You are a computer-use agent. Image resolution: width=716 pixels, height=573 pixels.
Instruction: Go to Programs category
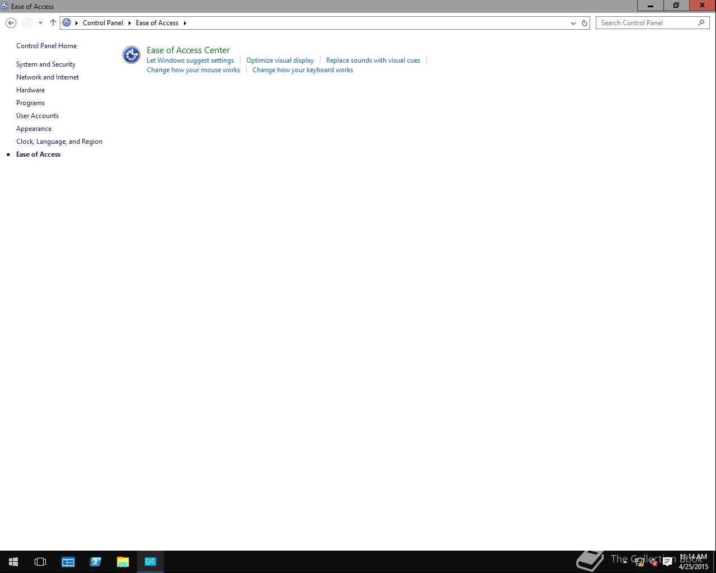pos(30,103)
